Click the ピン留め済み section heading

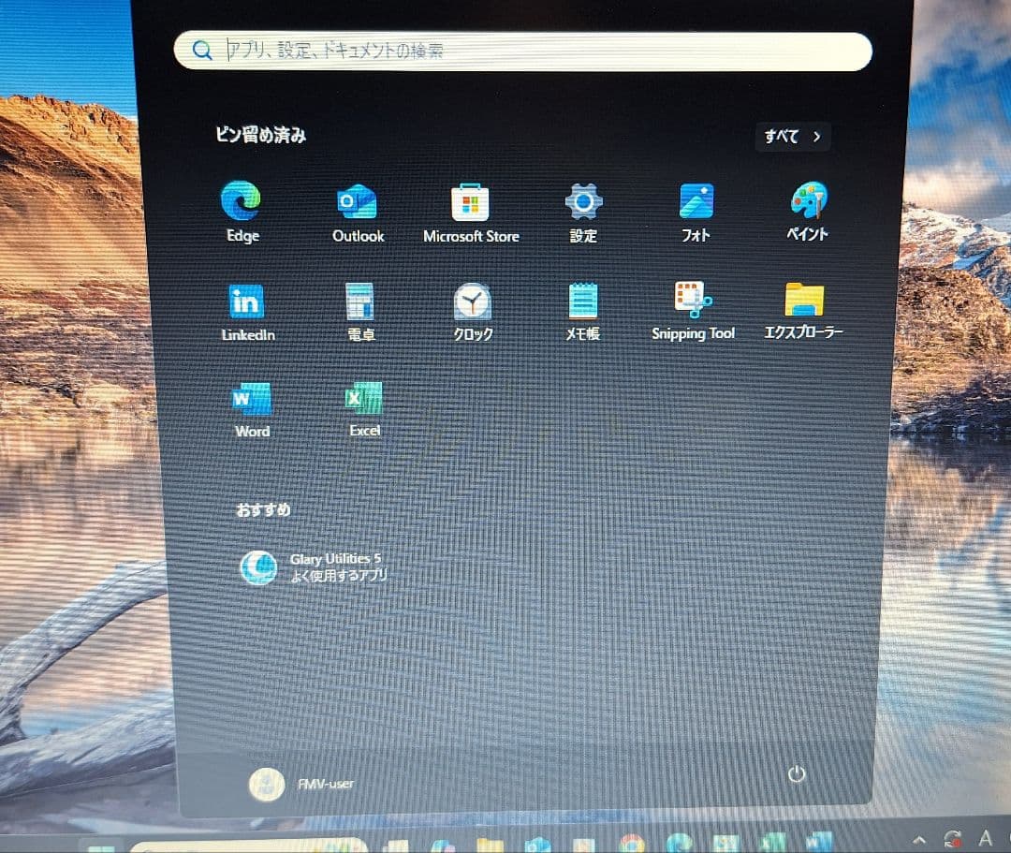260,135
